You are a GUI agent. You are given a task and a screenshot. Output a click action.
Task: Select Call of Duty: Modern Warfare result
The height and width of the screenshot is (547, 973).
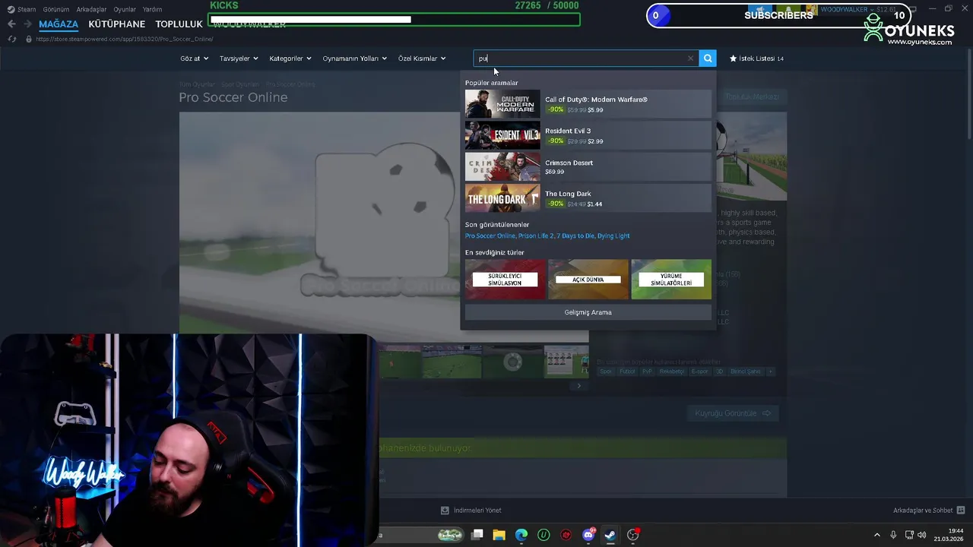588,104
